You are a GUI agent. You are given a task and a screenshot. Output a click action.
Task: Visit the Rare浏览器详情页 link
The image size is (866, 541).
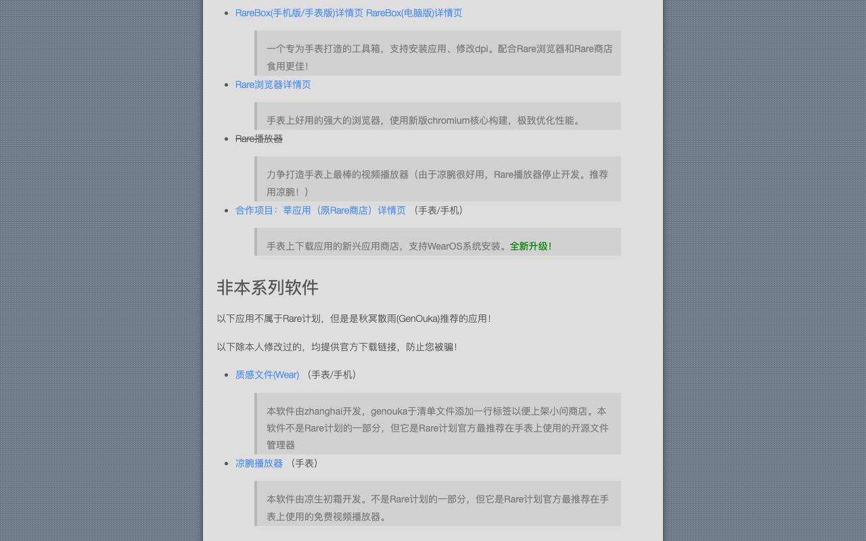click(x=273, y=85)
